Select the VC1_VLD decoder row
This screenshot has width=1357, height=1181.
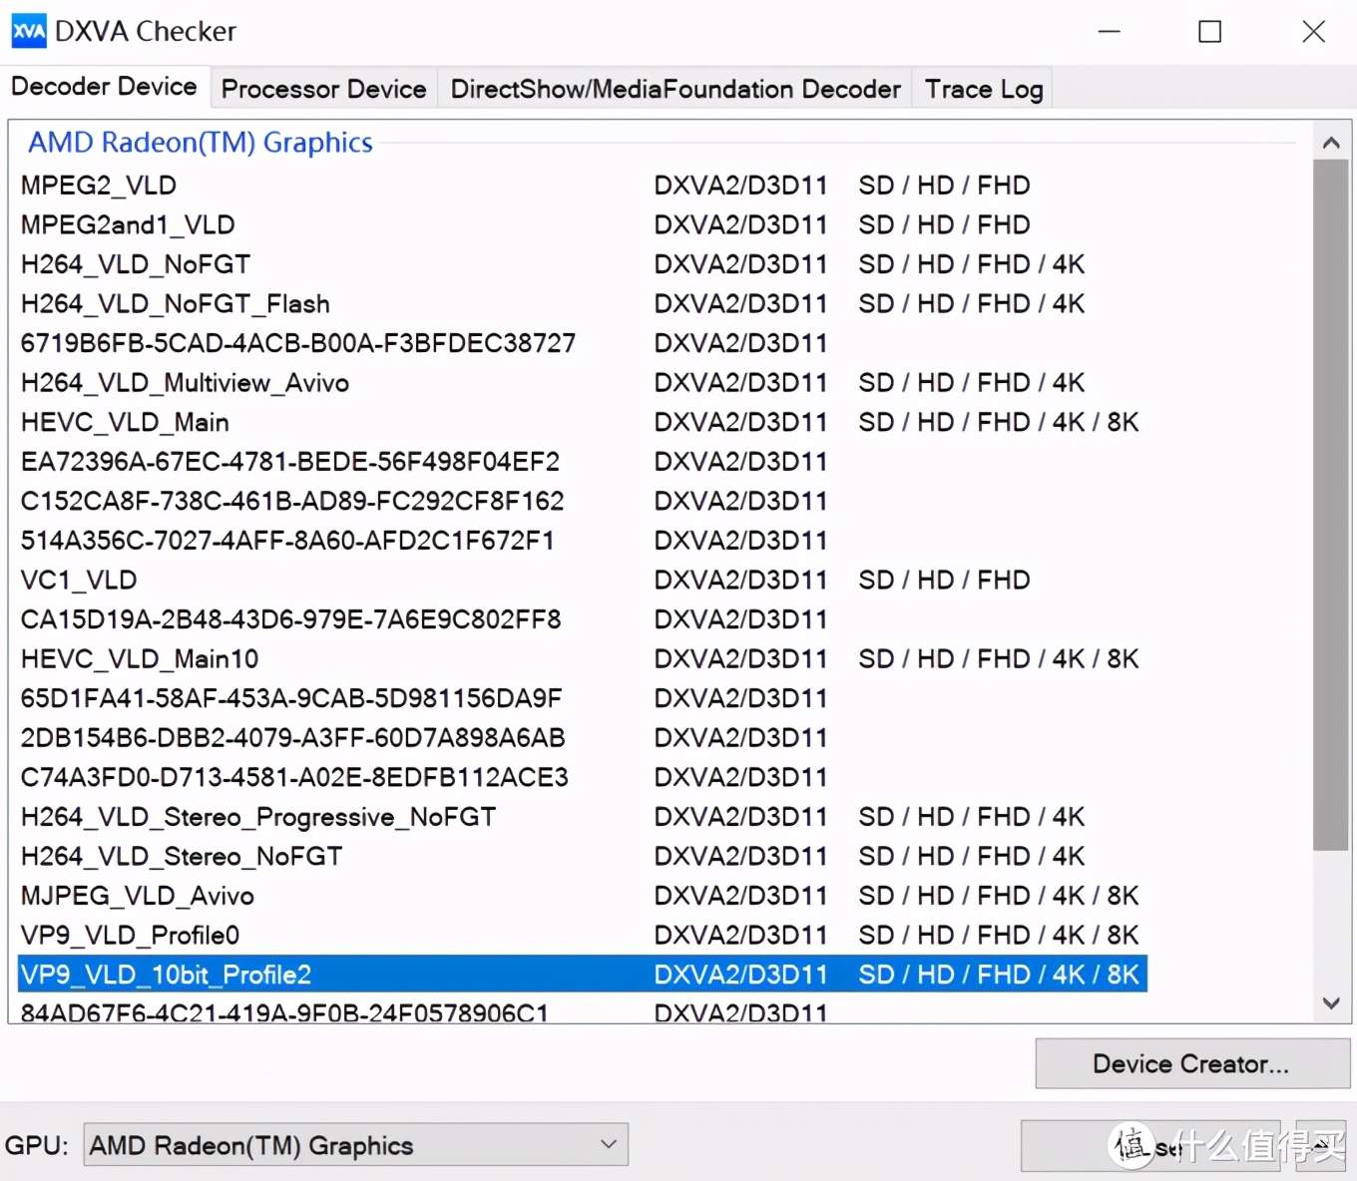tap(79, 581)
